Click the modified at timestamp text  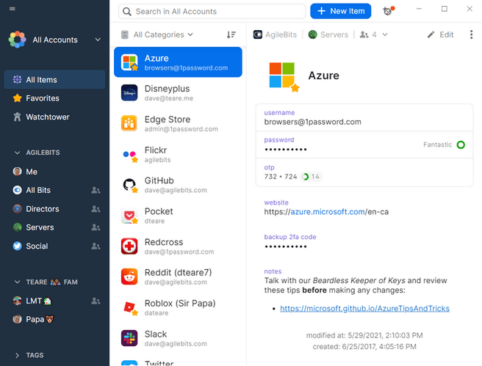[364, 335]
